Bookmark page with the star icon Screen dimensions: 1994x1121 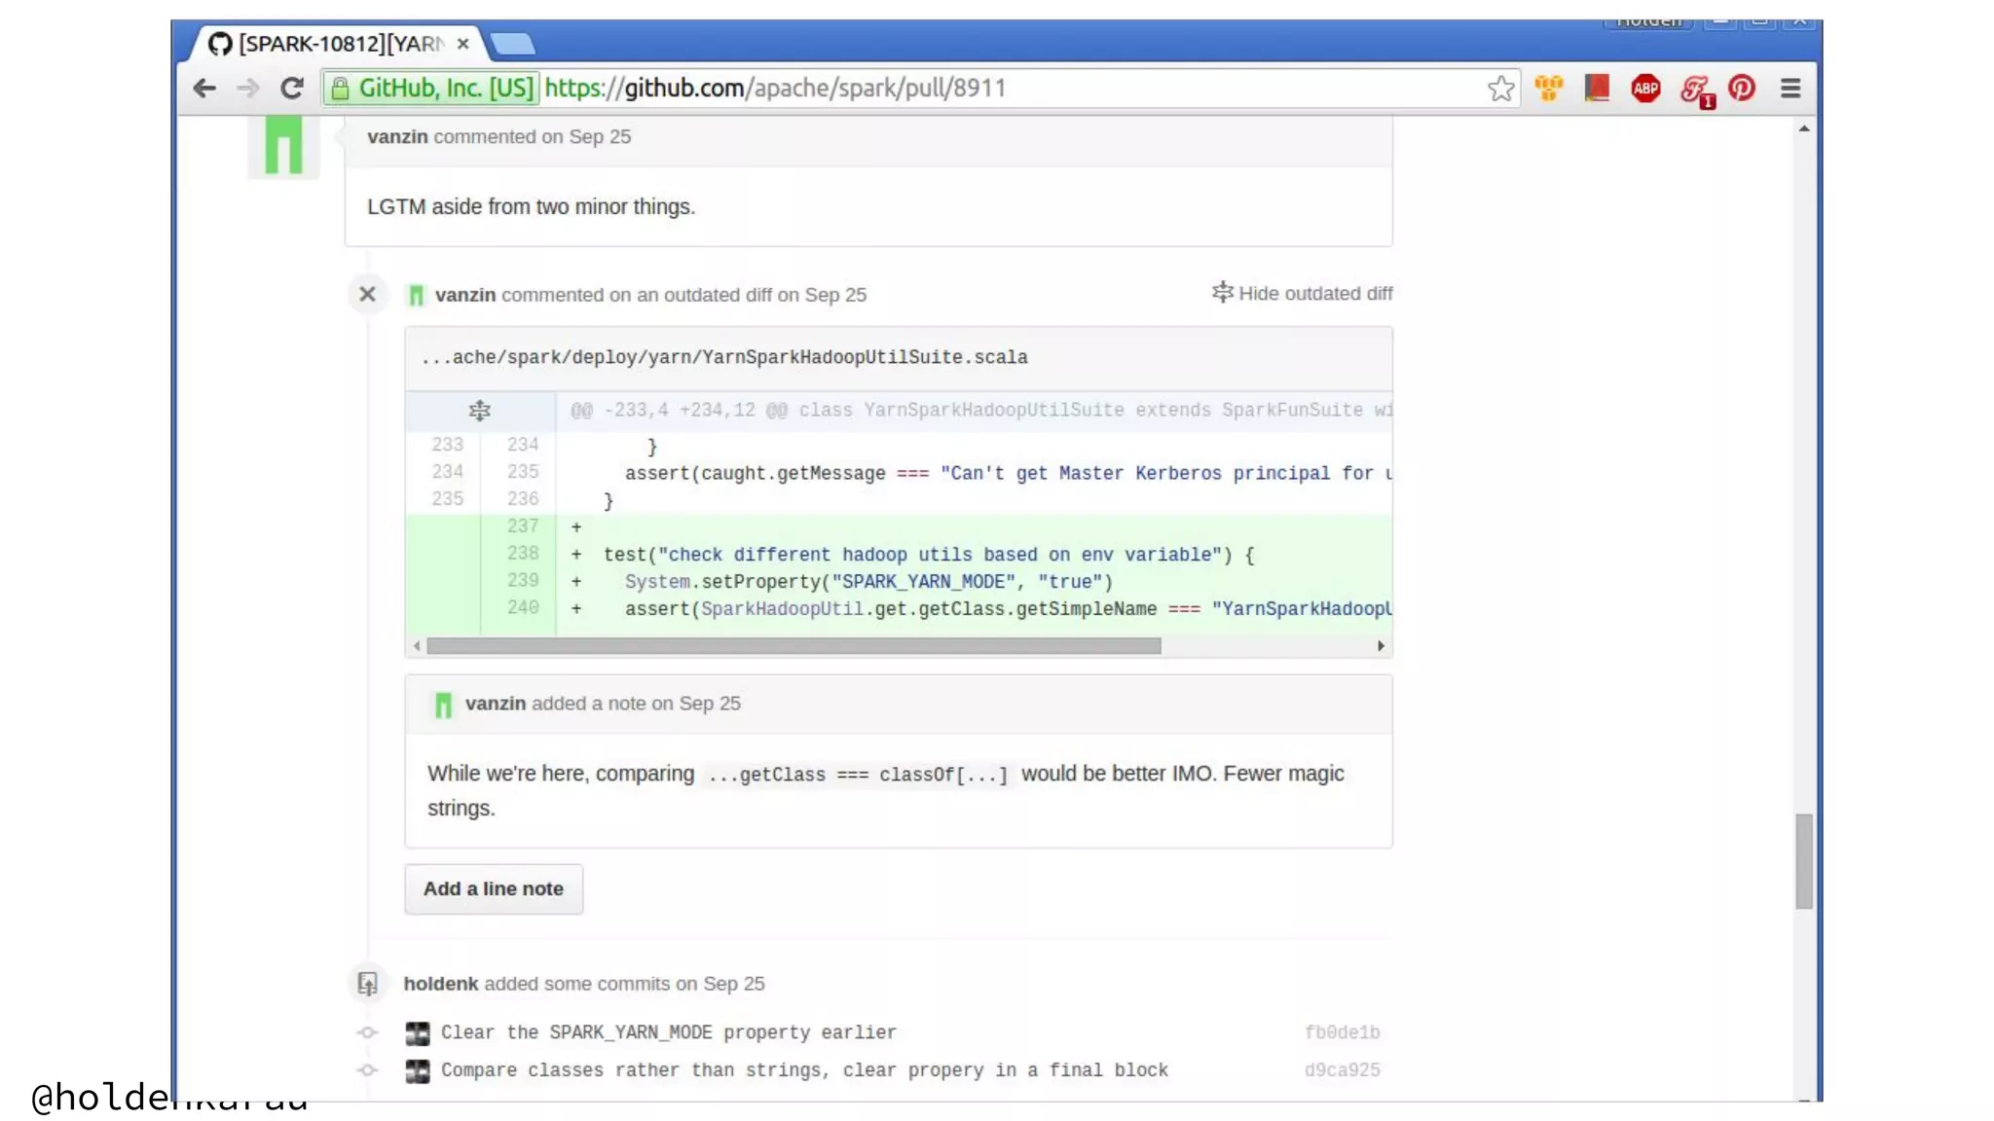1500,89
